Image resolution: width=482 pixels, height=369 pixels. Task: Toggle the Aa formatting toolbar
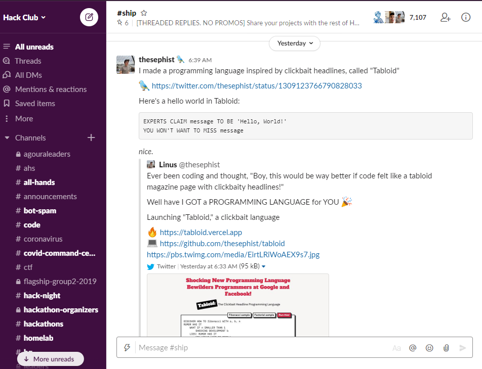click(x=396, y=348)
